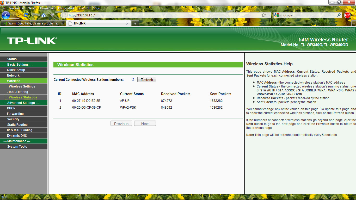Screen dimensions: 356x200
Task: Go to IP & MAC Binding
Action: pyautogui.click(x=24, y=130)
